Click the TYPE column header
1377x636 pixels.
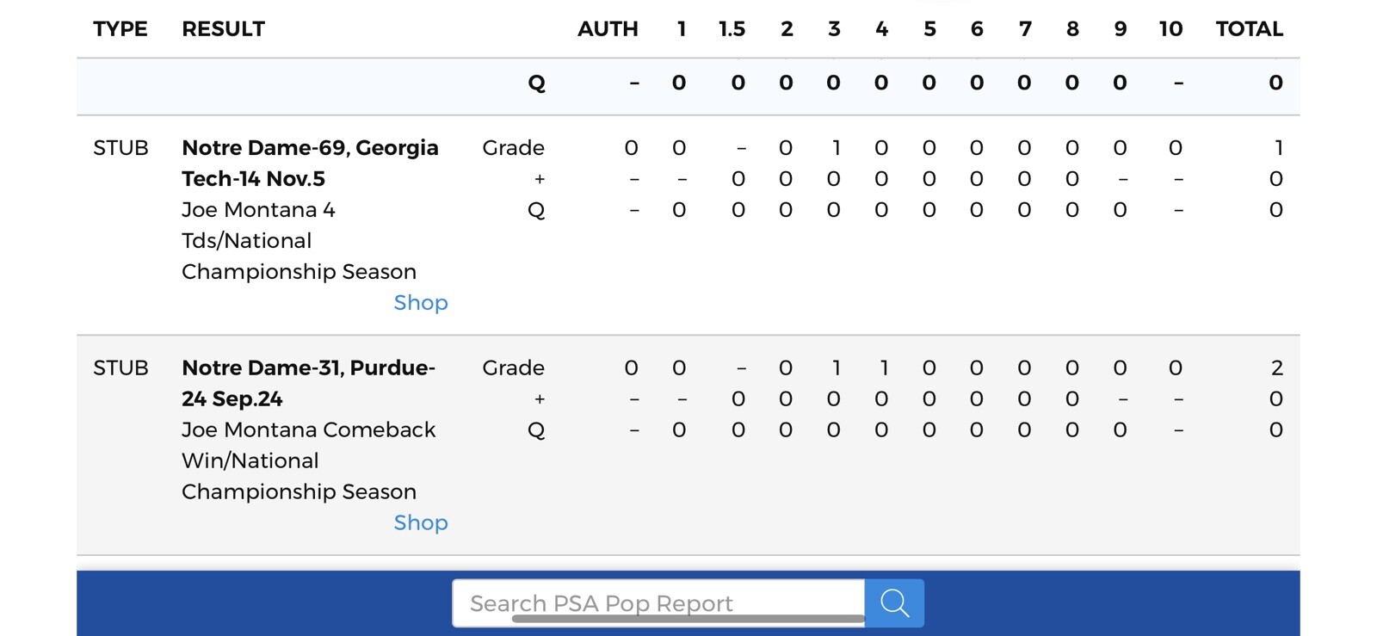[x=120, y=29]
